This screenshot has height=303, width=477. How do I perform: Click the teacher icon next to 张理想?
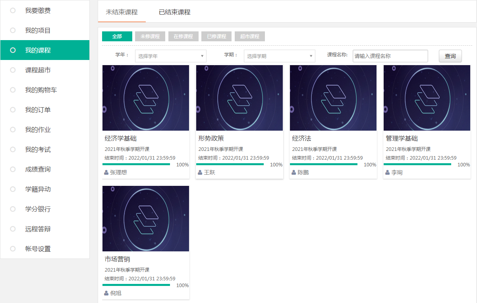click(106, 172)
